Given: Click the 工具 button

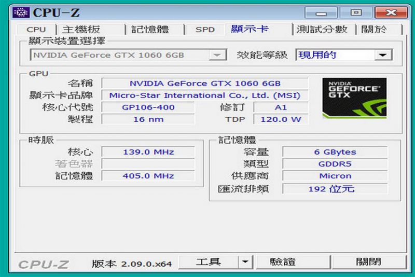Looking at the screenshot, I should pos(209,262).
